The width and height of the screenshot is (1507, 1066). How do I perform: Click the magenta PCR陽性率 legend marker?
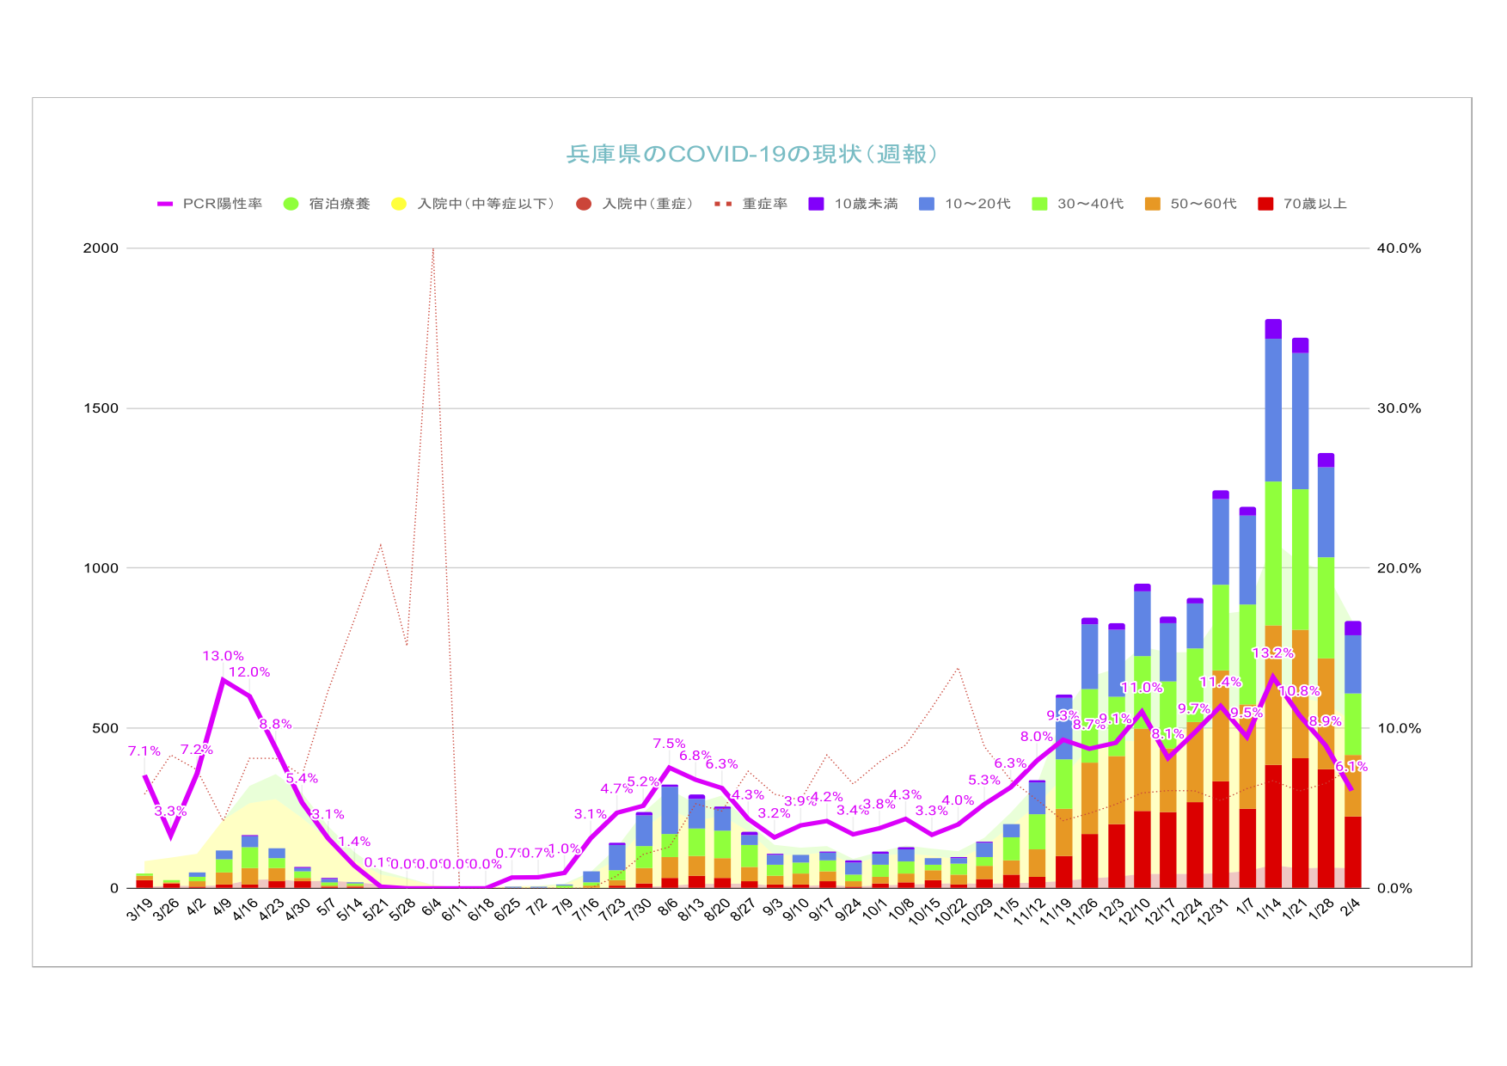[165, 204]
